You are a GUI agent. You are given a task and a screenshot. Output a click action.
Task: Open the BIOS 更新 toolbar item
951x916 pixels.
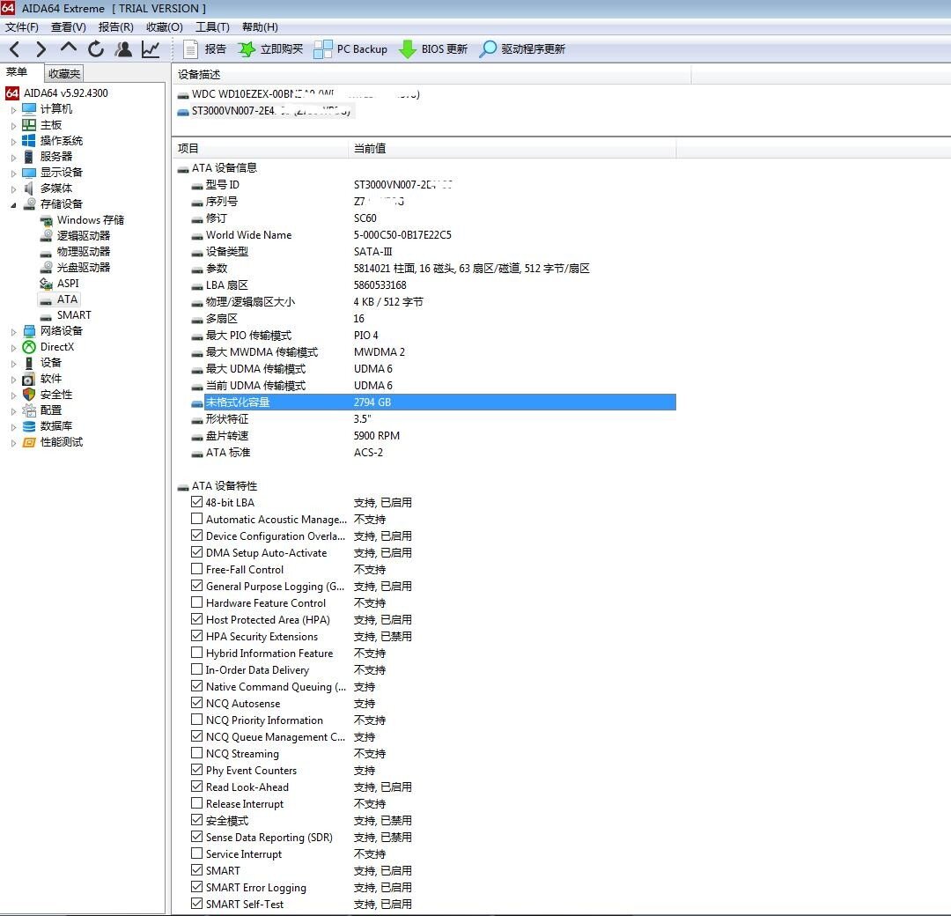click(433, 49)
